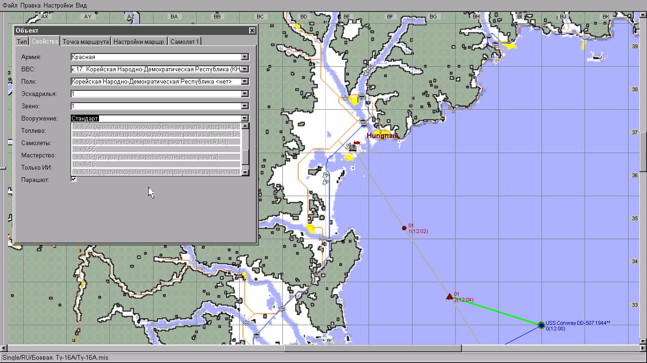Open the Файл menu

[10, 5]
